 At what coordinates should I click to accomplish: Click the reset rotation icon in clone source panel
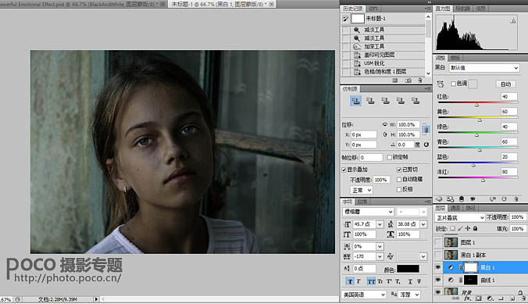tap(426, 145)
